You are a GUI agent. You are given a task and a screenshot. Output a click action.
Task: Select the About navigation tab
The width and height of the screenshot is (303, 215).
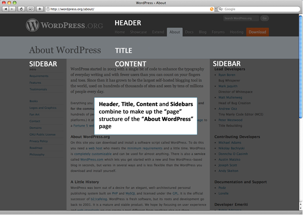click(x=175, y=32)
